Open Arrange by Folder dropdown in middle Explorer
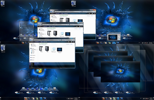The image size is (154, 100). [80, 29]
